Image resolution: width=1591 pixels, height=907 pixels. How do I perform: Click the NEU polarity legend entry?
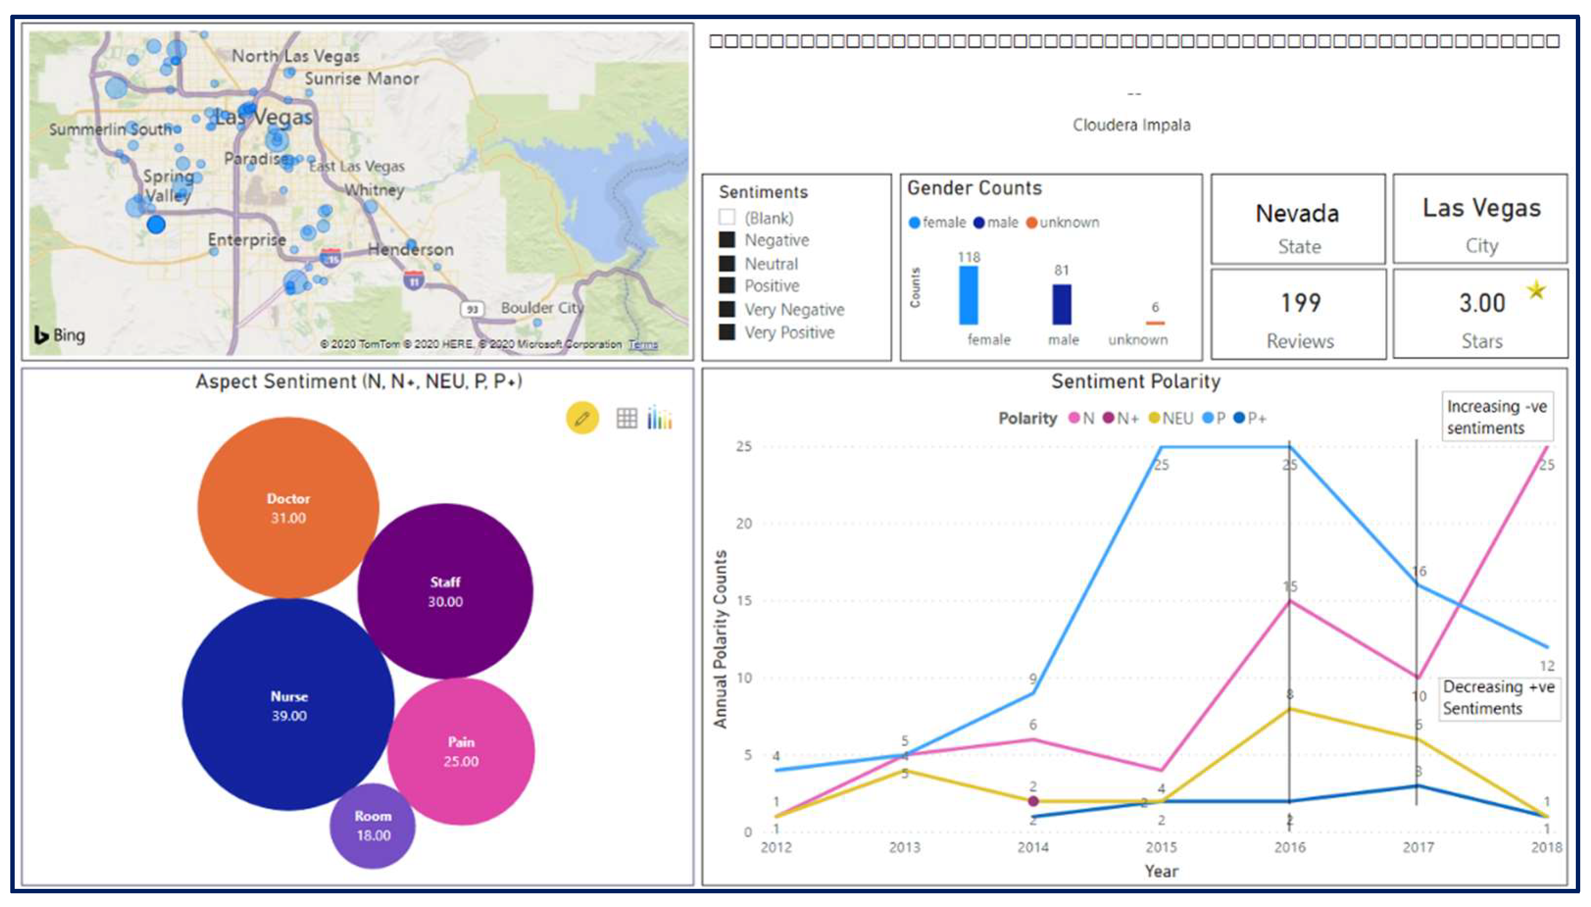1171,418
